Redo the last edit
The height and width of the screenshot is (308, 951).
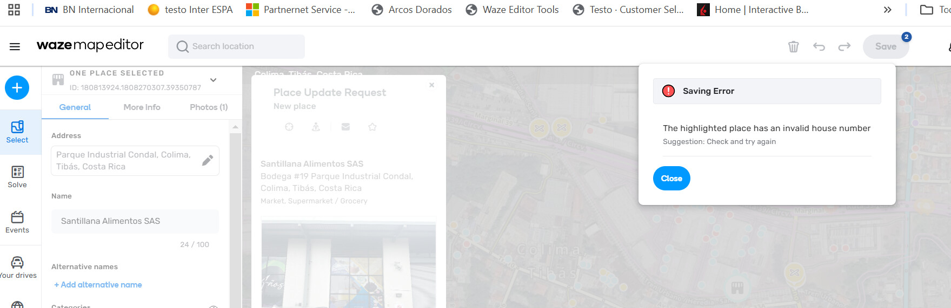click(x=844, y=46)
